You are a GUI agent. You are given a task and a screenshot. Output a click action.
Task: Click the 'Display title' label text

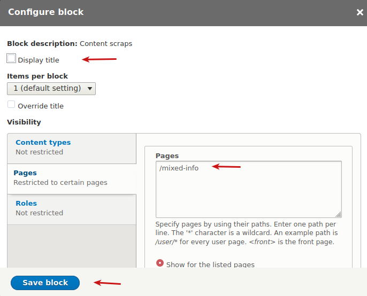(39, 60)
